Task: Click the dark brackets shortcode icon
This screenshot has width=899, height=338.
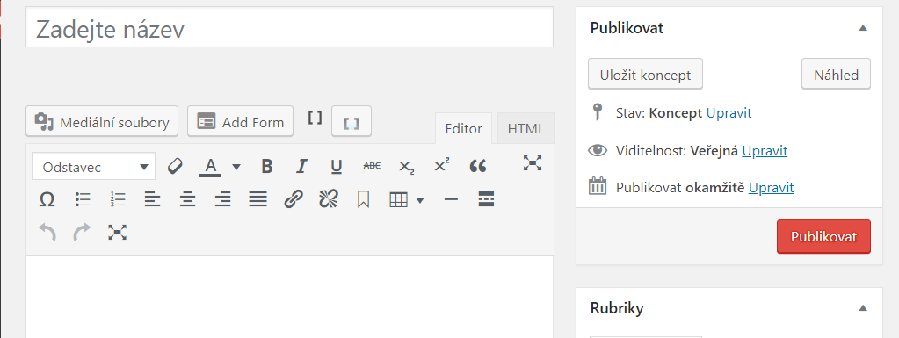Action: (x=315, y=118)
